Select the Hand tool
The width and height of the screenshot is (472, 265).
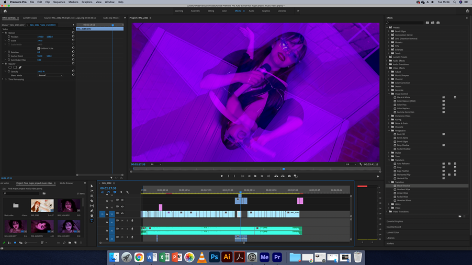(x=92, y=216)
